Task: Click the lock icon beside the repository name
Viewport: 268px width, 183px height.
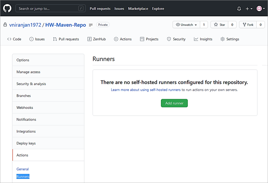Action: (x=6, y=25)
